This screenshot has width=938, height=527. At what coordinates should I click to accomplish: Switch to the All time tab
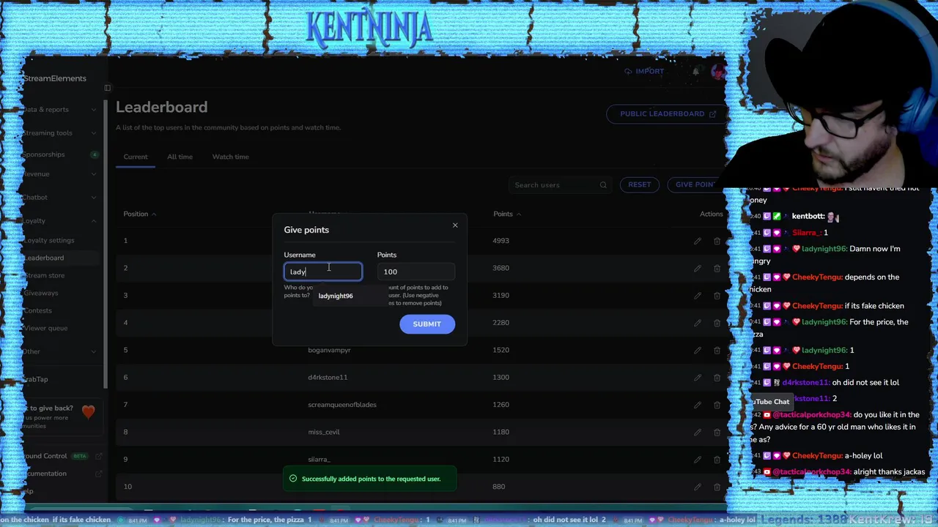click(x=180, y=157)
